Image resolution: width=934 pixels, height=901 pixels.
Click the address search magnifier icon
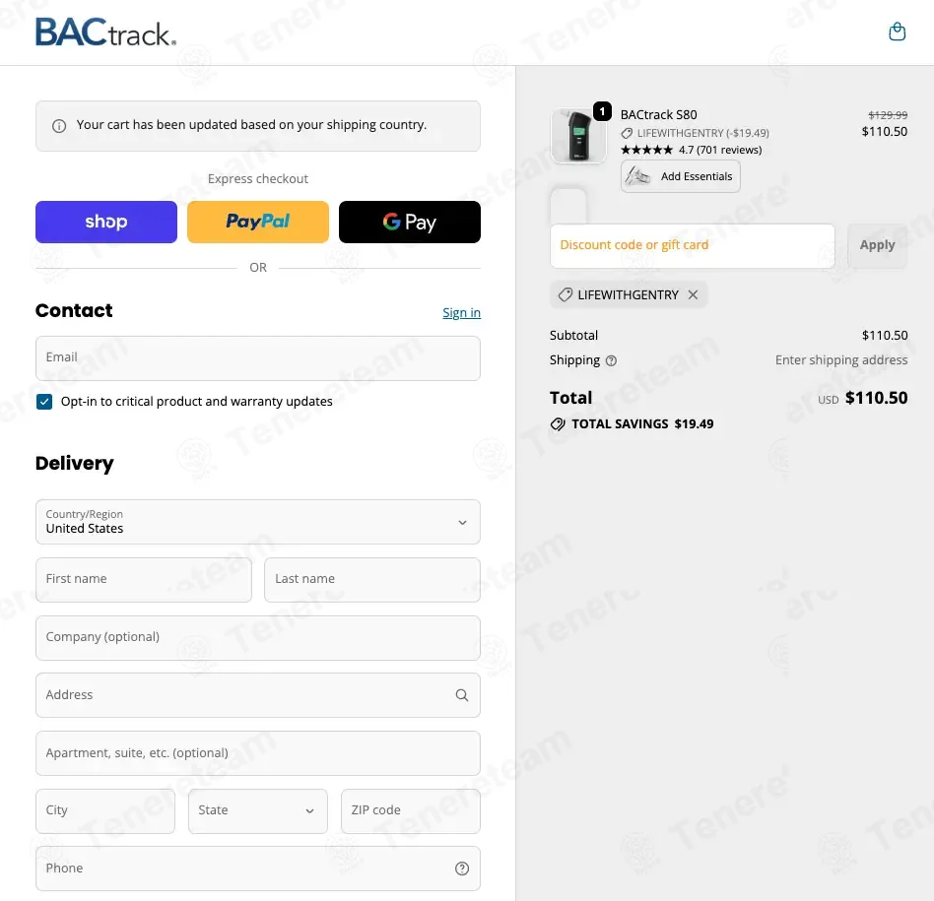click(462, 695)
